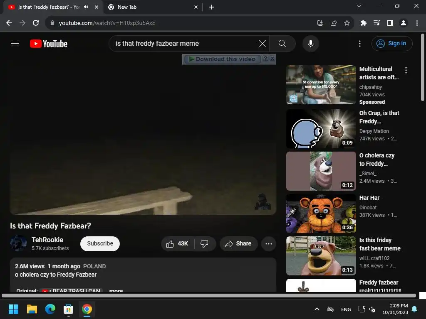Open the tab search dropdown chevron
The height and width of the screenshot is (319, 426).
[x=359, y=6]
